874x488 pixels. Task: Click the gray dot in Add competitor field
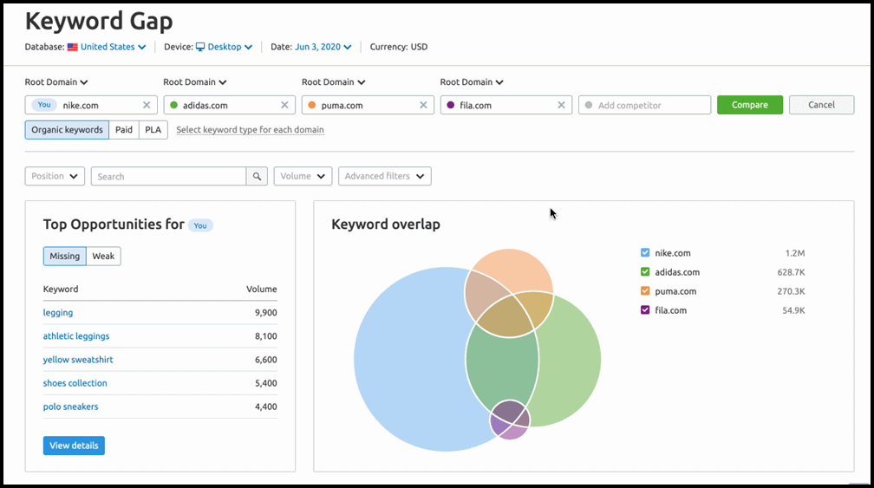589,105
